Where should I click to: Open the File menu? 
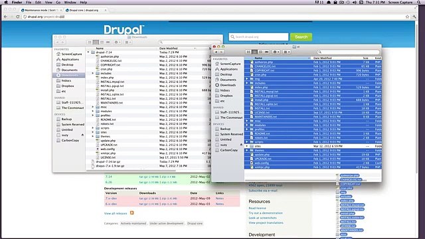coord(29,2)
